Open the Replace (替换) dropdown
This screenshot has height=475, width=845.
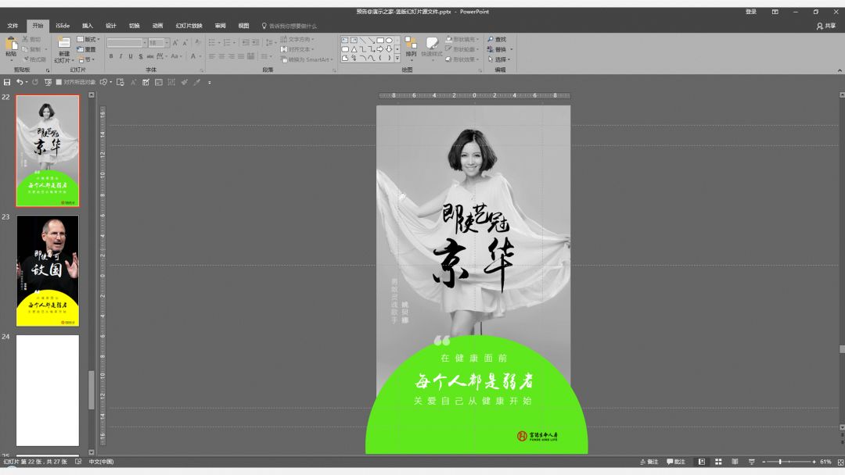click(499, 49)
